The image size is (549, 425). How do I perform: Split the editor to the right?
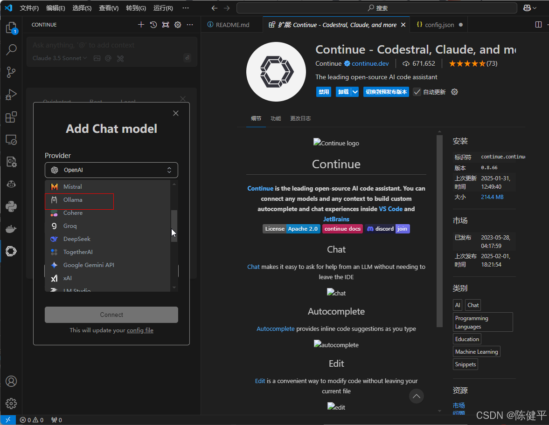(538, 25)
